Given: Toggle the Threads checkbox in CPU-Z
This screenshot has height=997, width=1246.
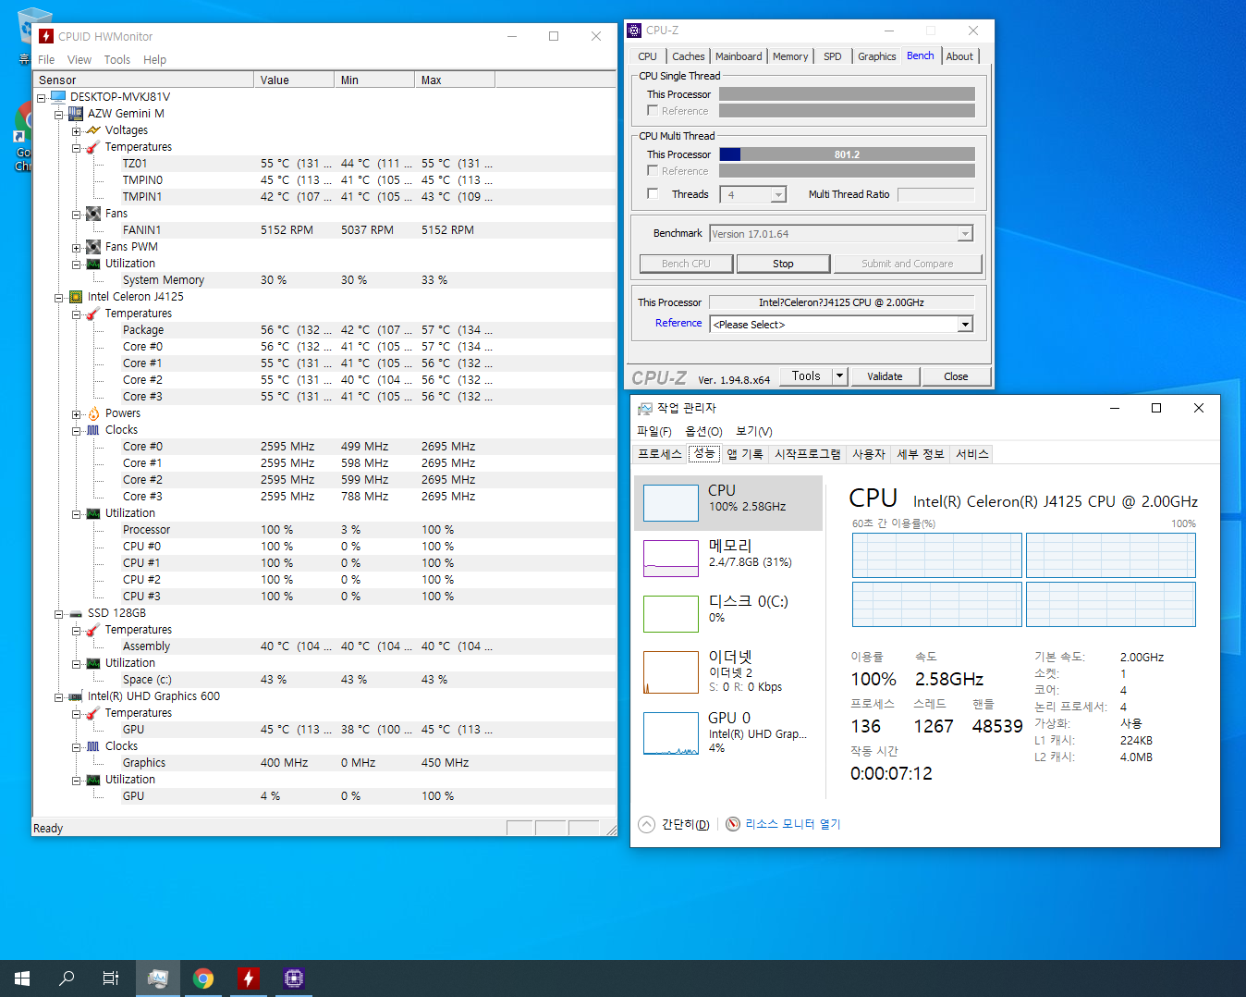Looking at the screenshot, I should 653,194.
